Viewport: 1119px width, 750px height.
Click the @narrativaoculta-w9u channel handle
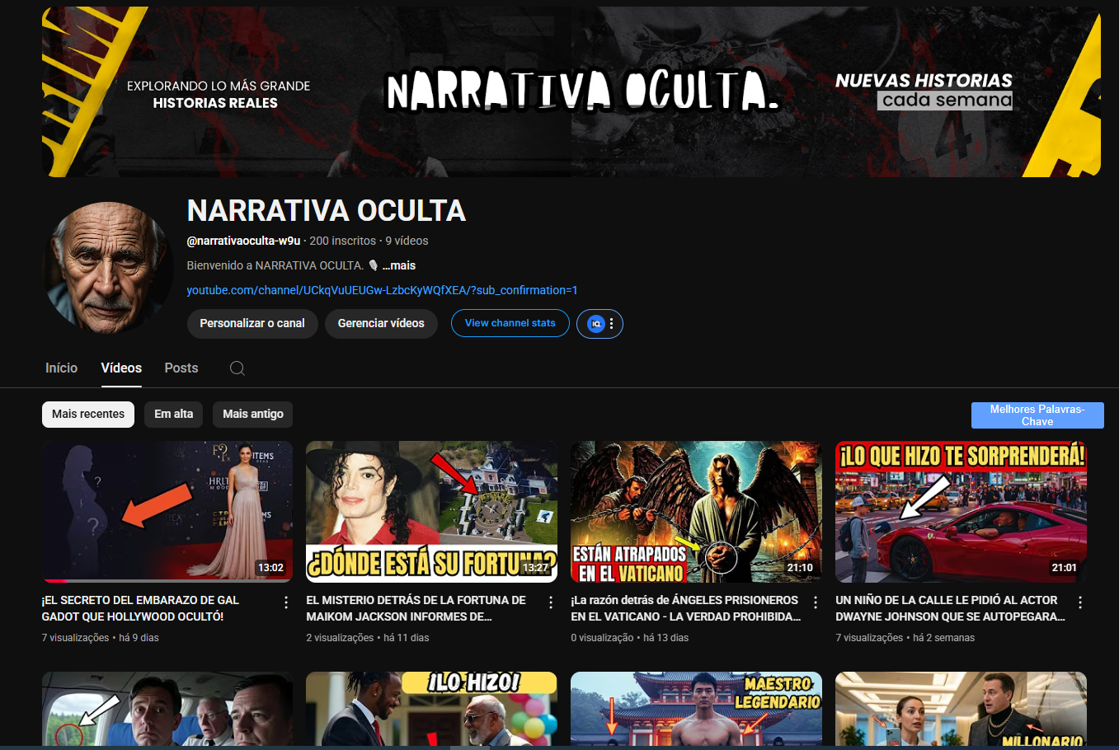coord(243,241)
